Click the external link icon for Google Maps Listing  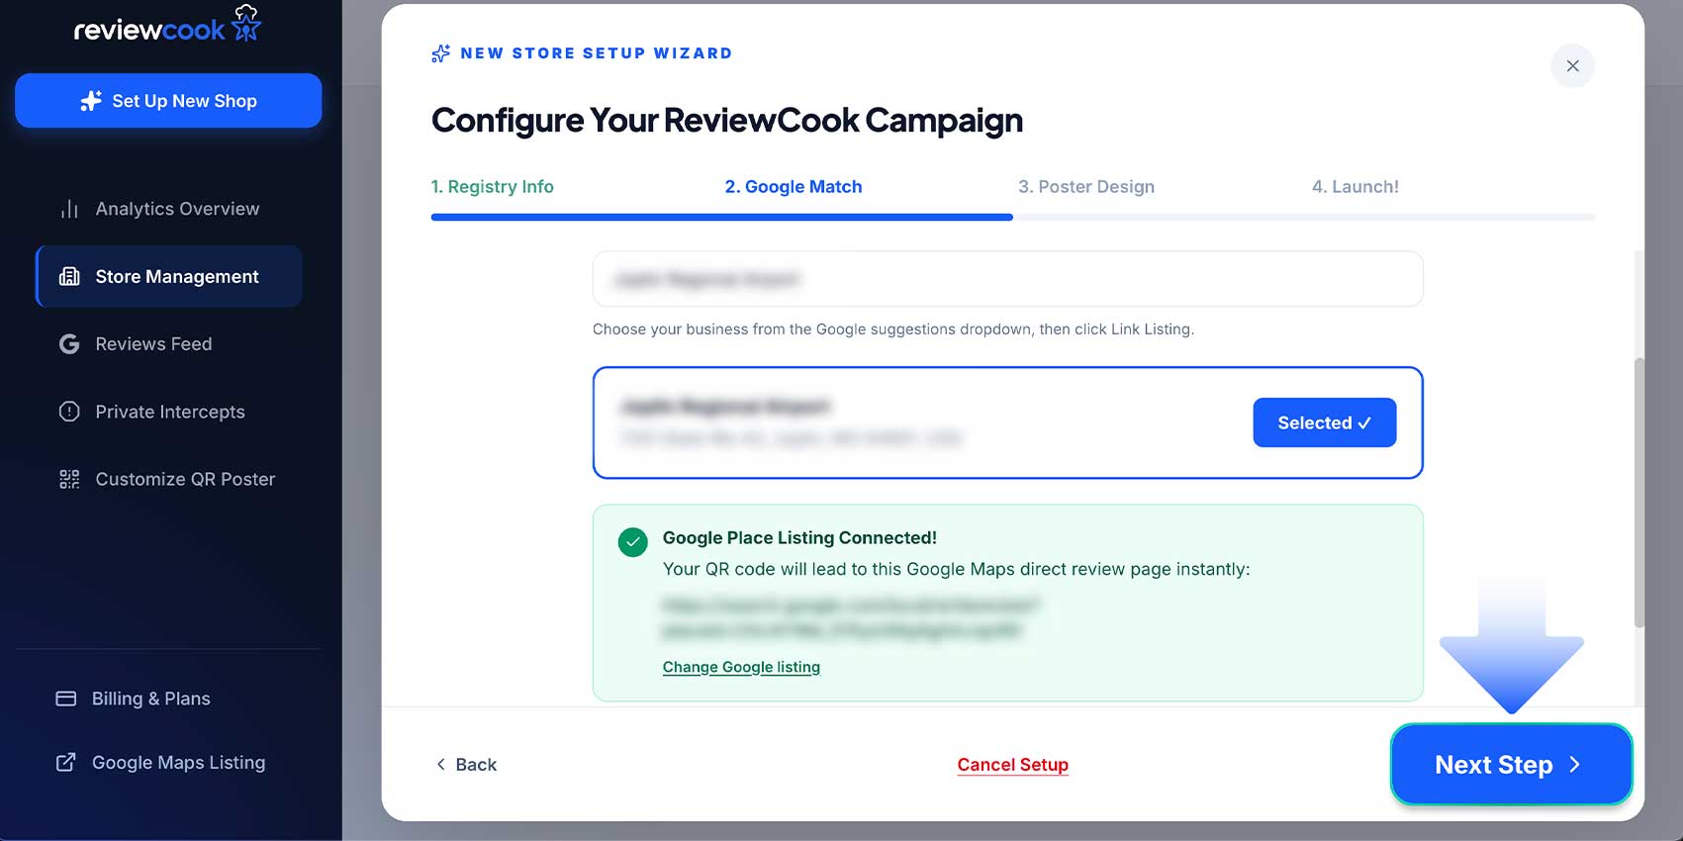coord(66,762)
